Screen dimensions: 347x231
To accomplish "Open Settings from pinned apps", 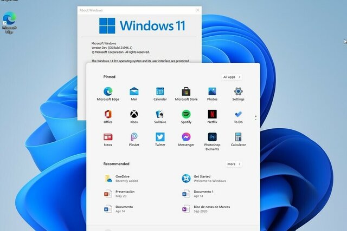I will 239,94.
